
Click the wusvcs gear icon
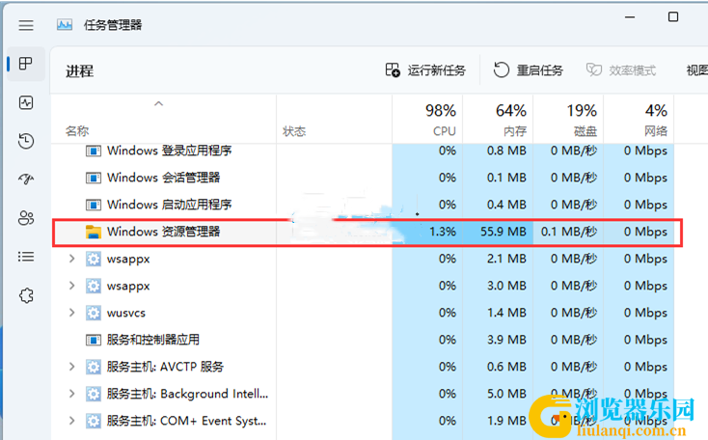[x=94, y=313]
